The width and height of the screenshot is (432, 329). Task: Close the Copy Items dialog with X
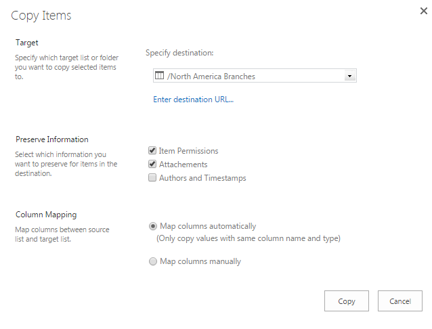pyautogui.click(x=423, y=11)
